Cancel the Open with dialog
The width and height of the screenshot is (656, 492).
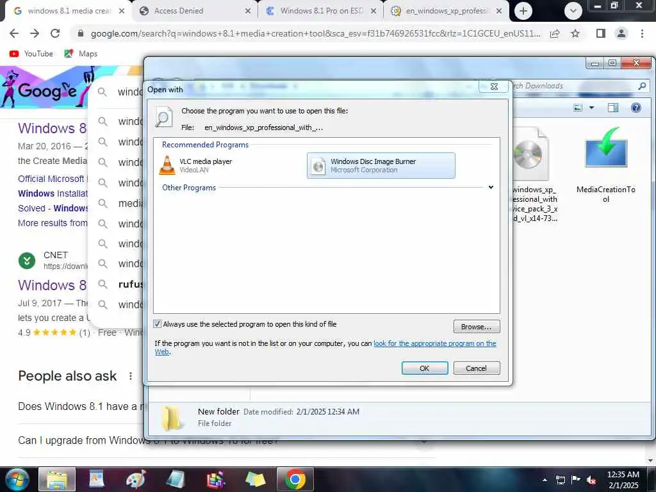click(477, 368)
